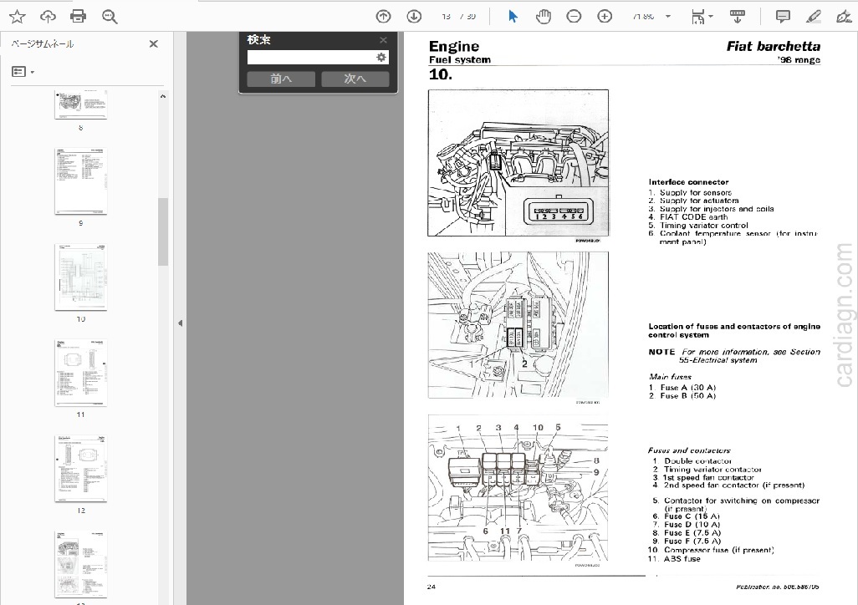Open search settings gear icon

[x=381, y=58]
